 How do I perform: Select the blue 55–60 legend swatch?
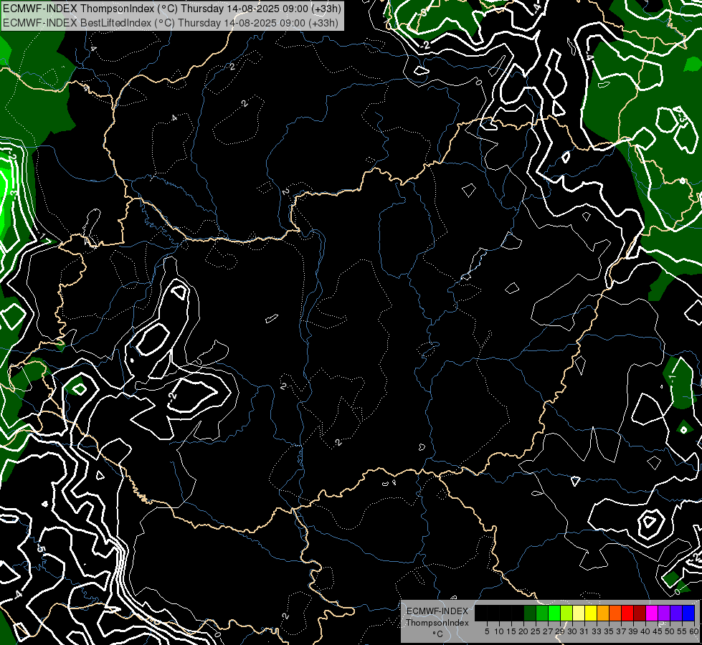point(688,613)
